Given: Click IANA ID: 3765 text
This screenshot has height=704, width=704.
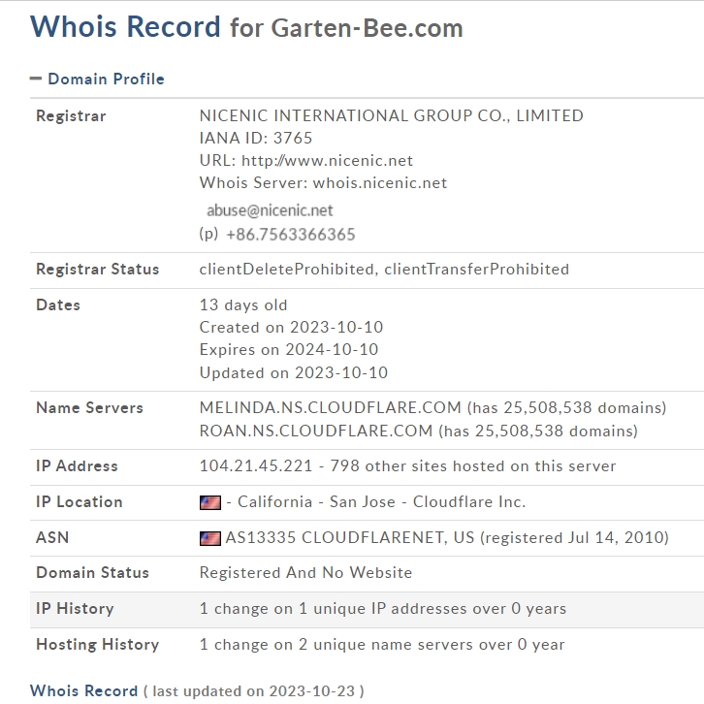Looking at the screenshot, I should pyautogui.click(x=255, y=138).
